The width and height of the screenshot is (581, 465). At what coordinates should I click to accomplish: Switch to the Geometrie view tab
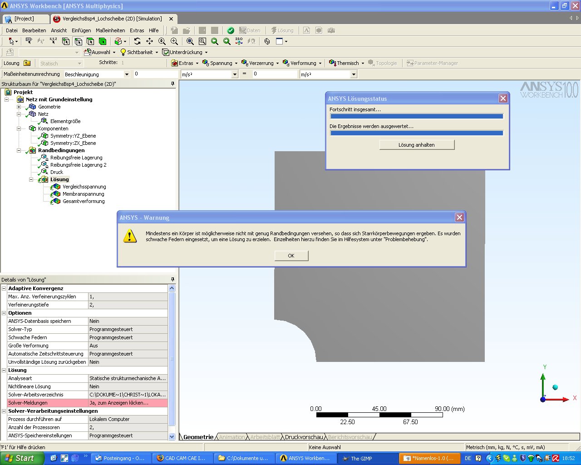pyautogui.click(x=198, y=437)
